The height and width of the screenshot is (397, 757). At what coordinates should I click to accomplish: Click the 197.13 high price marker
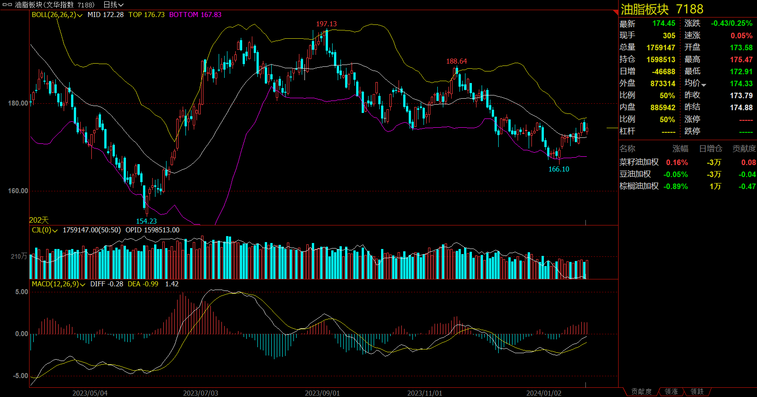pos(326,24)
